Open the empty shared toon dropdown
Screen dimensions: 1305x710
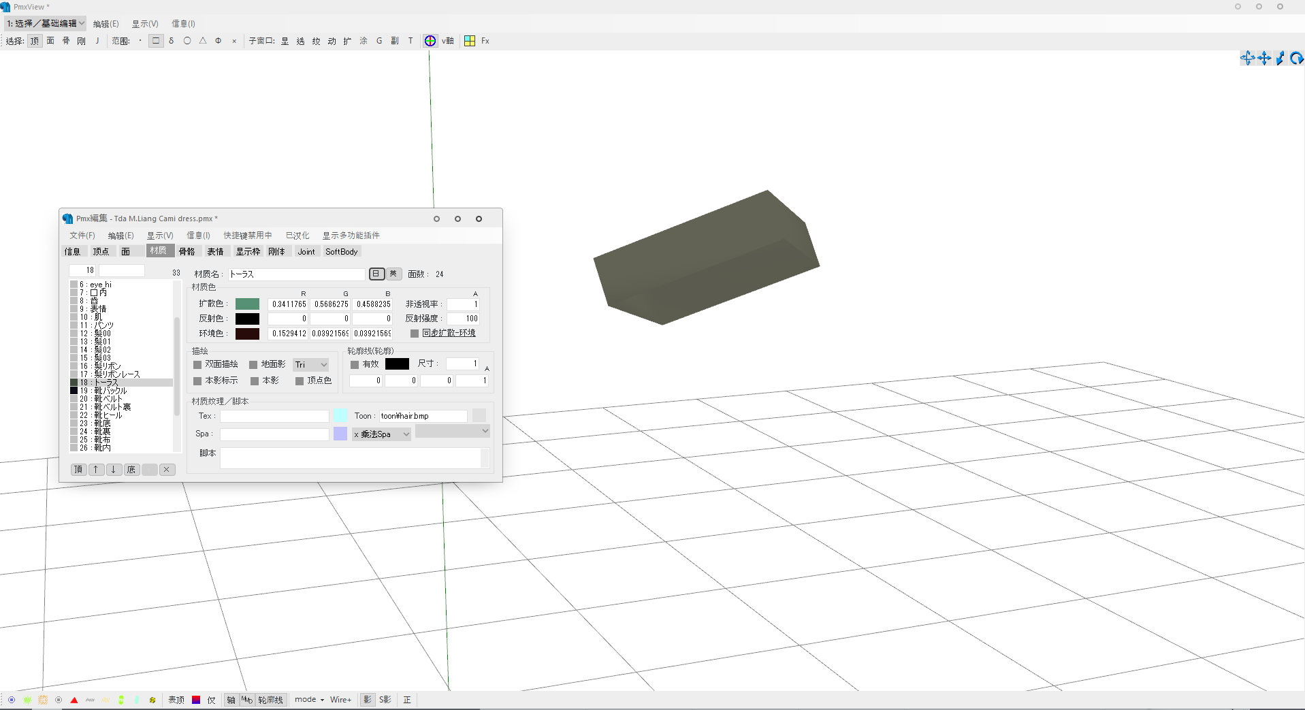453,431
